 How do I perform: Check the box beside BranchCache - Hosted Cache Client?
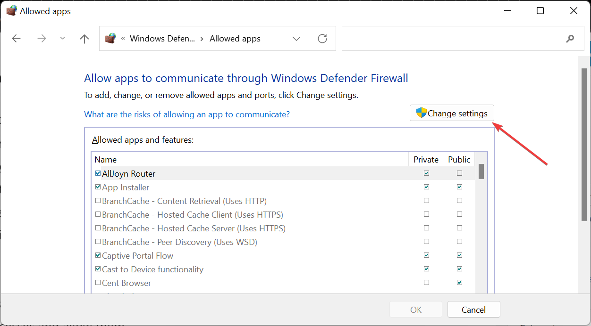[x=98, y=214]
